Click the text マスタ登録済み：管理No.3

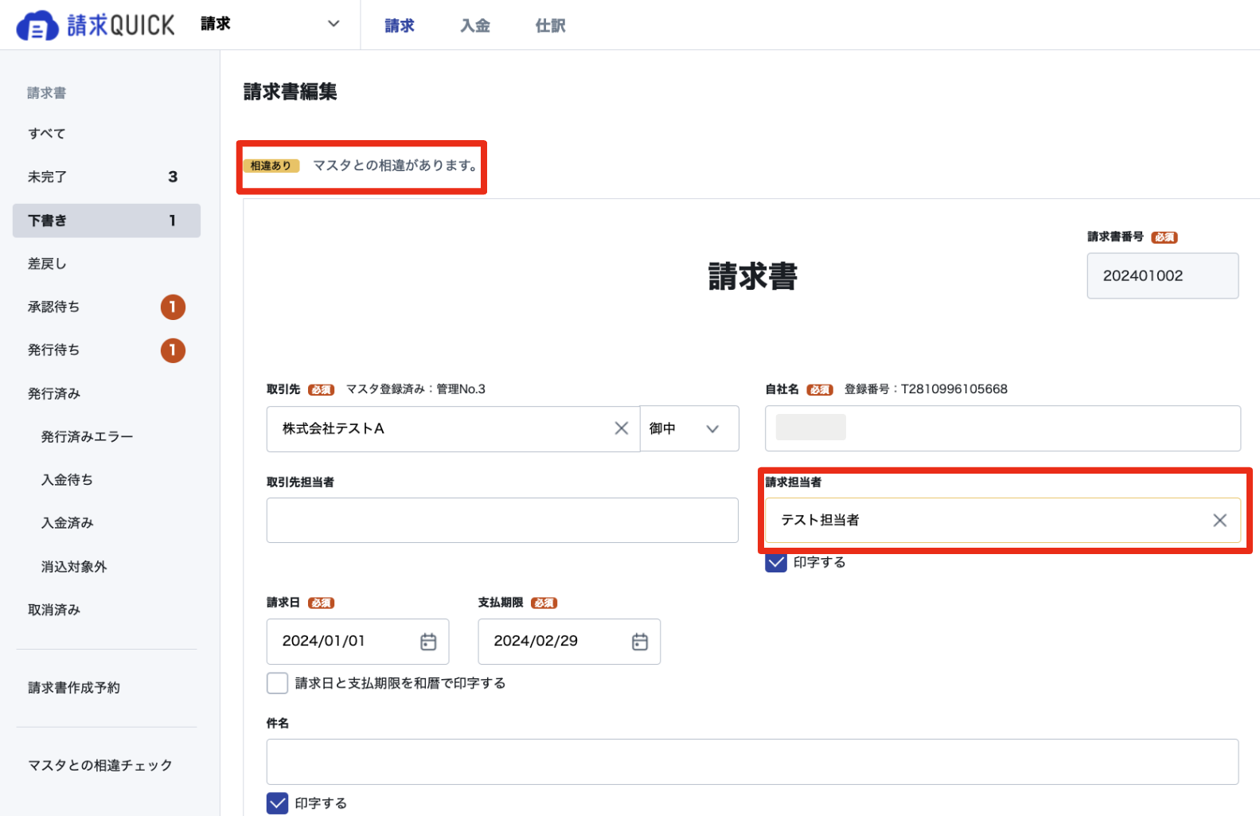(x=415, y=389)
